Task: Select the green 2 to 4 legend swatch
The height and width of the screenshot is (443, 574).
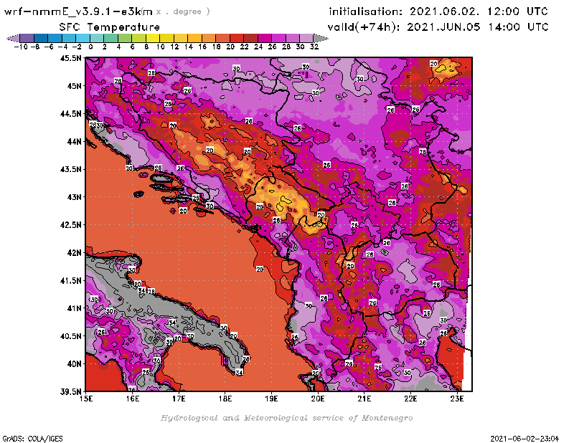Action: [111, 38]
